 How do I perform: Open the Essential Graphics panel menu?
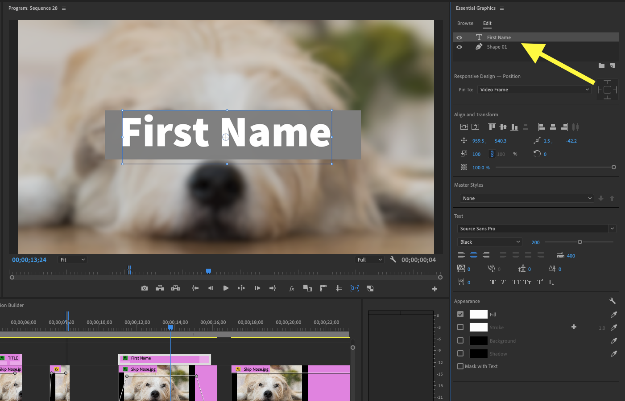pos(502,8)
